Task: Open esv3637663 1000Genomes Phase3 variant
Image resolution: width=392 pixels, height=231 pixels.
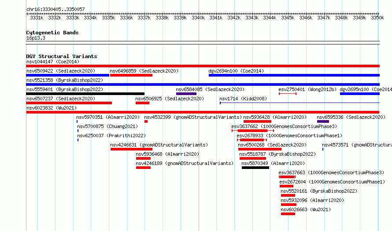Action: click(x=331, y=172)
